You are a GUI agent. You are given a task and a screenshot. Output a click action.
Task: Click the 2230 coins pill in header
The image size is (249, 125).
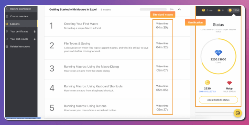coord(233,10)
